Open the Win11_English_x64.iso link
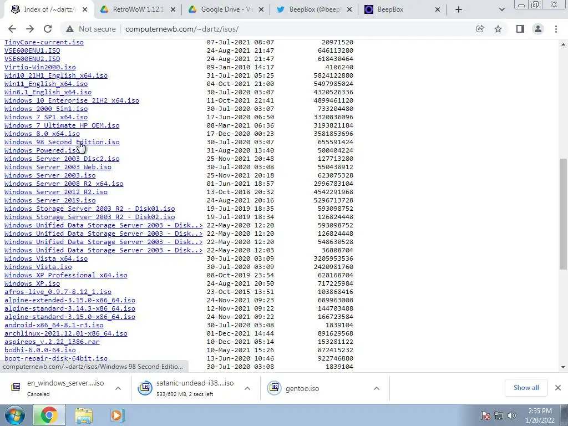The image size is (568, 426). tap(46, 84)
